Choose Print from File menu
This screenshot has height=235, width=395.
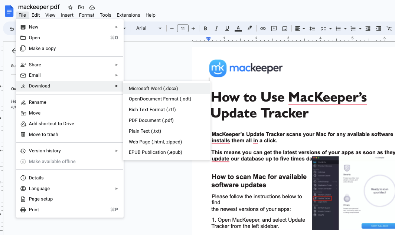pos(70,209)
